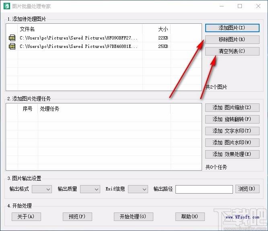Image resolution: width=268 pixels, height=231 pixels.
Task: Click the Browse 浏览(B) button
Action: click(x=247, y=189)
